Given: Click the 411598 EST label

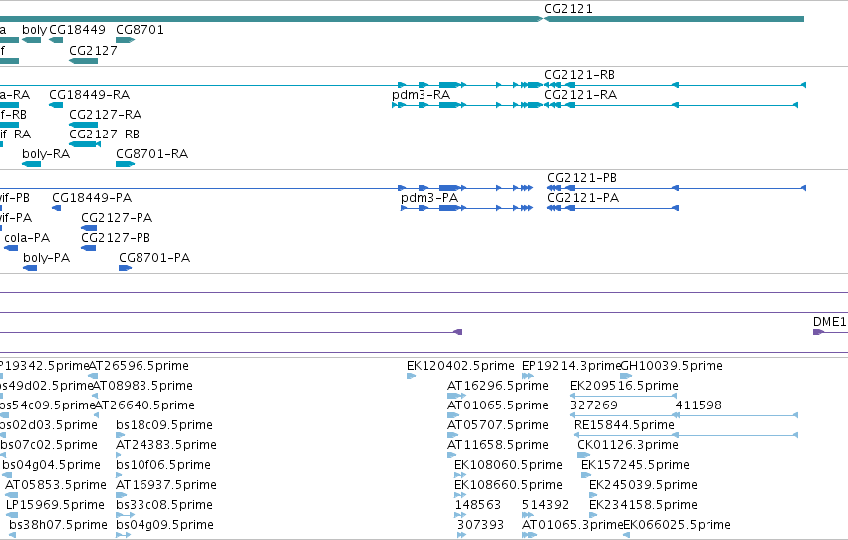Looking at the screenshot, I should coord(699,405).
